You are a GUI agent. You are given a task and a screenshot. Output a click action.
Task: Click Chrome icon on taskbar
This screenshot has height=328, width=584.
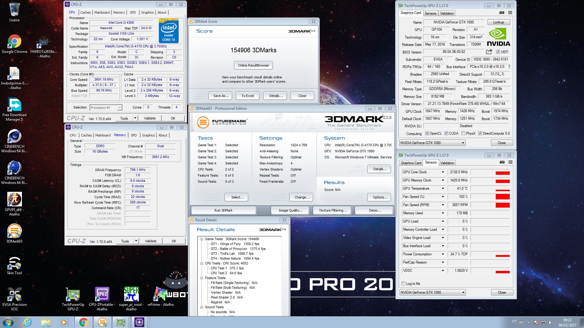[83, 322]
